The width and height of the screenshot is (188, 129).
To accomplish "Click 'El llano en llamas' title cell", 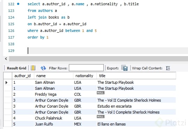I will (x=136, y=124).
